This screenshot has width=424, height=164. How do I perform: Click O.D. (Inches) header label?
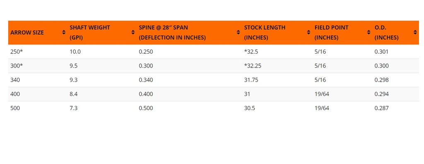point(386,33)
